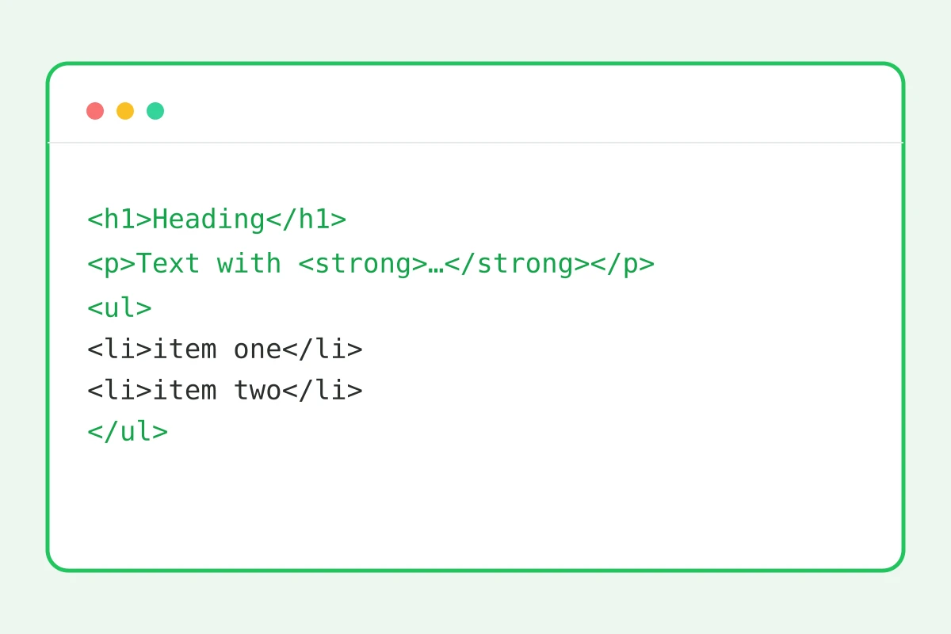Image resolution: width=951 pixels, height=634 pixels.
Task: Select the <li> tag before item one
Action: (120, 349)
